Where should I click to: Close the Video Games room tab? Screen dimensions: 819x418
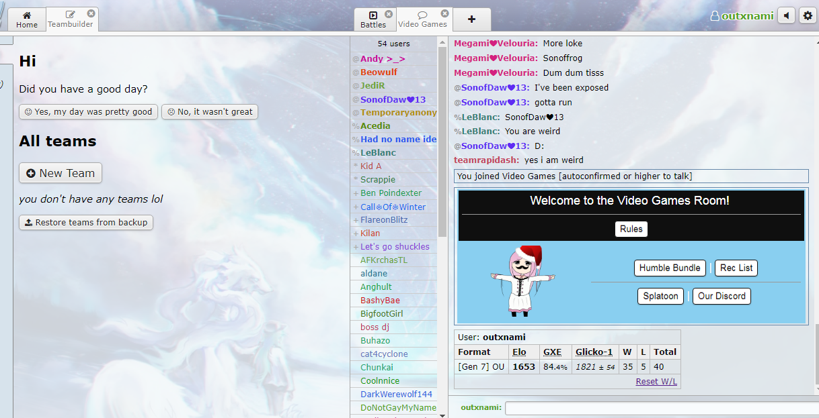[x=444, y=13]
